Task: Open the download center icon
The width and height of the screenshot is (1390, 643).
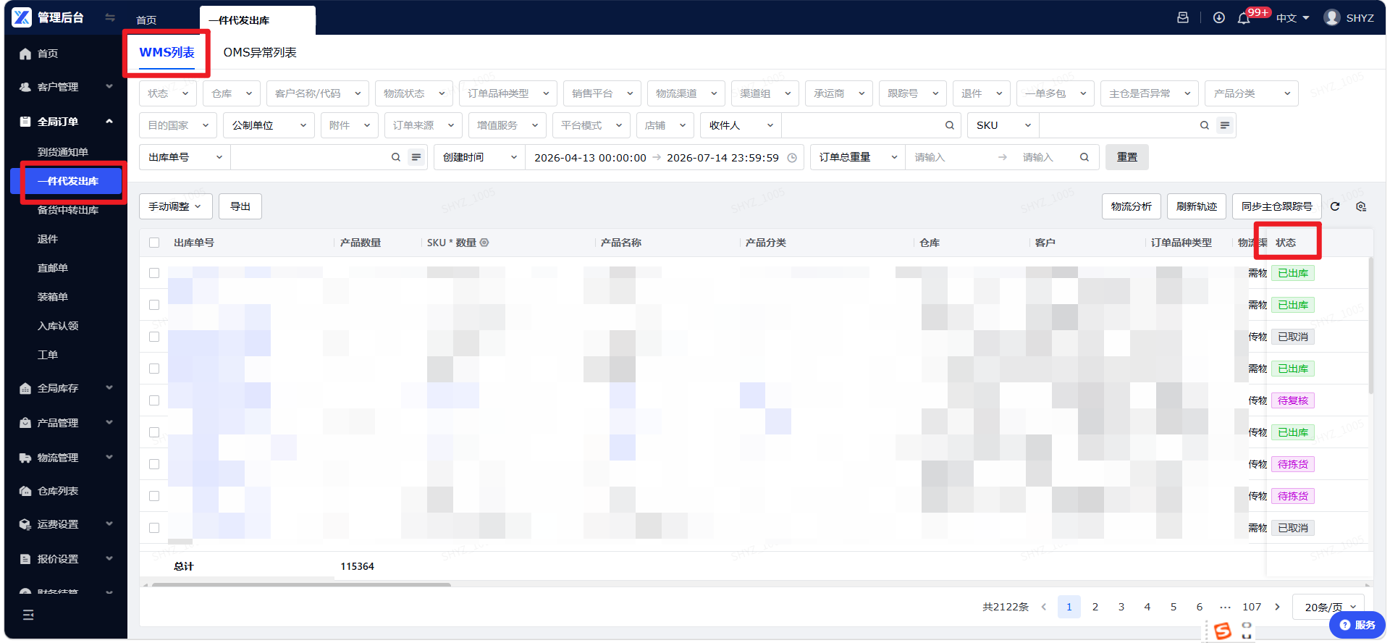Action: pos(1219,17)
